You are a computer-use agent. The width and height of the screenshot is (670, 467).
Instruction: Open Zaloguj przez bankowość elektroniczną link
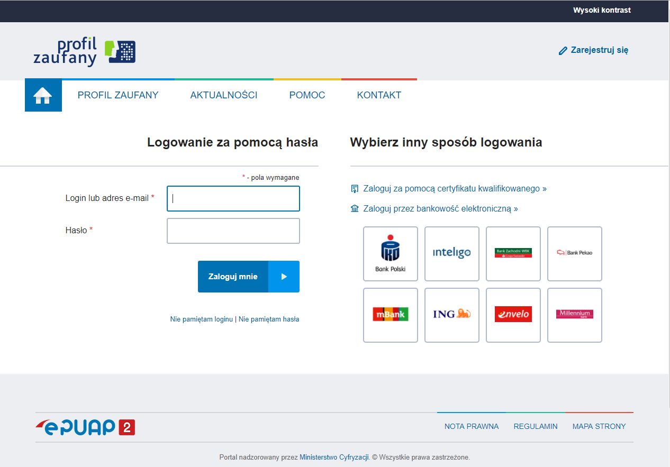[441, 209]
